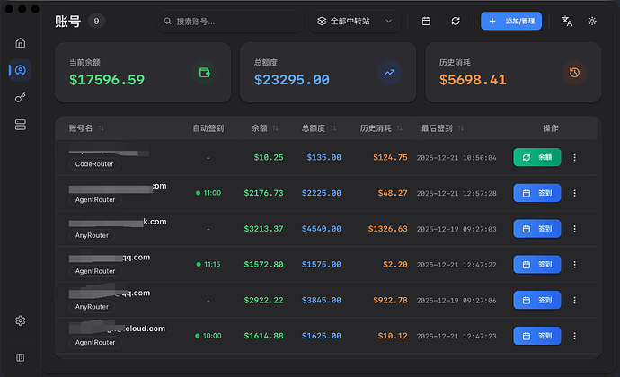Check in the $2176.73 AgentRouter account
This screenshot has width=620, height=377.
coord(537,193)
